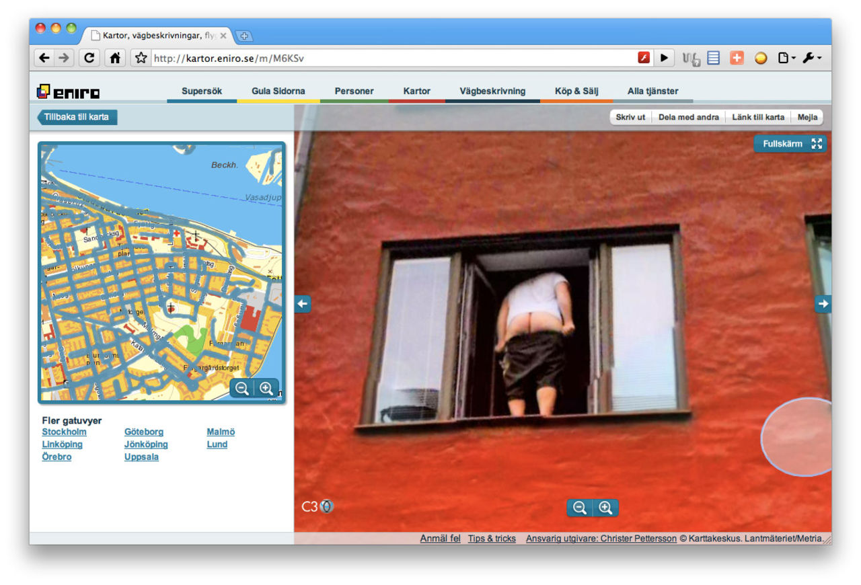Pan street view right with arrow
This screenshot has width=861, height=585.
coord(823,305)
